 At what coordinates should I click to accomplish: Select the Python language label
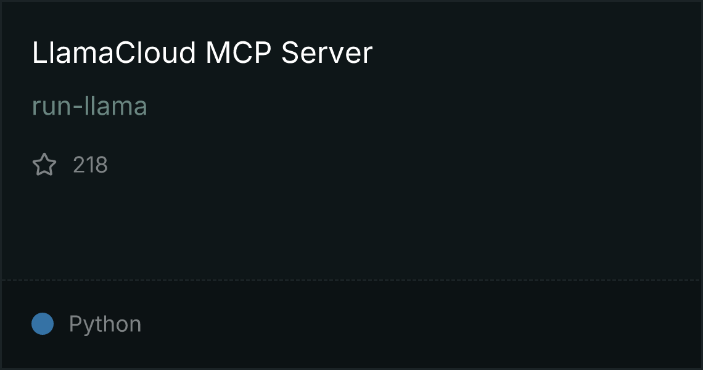[105, 324]
